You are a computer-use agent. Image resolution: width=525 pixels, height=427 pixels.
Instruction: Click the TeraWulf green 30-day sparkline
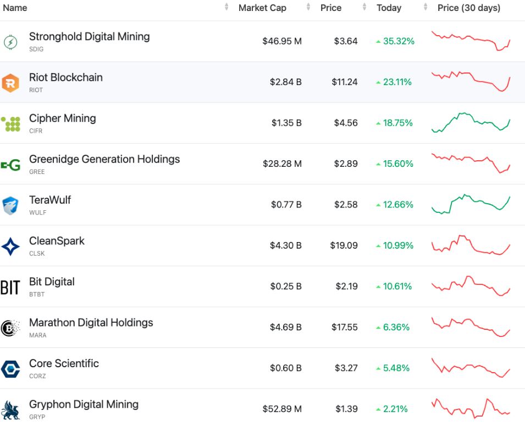click(471, 204)
